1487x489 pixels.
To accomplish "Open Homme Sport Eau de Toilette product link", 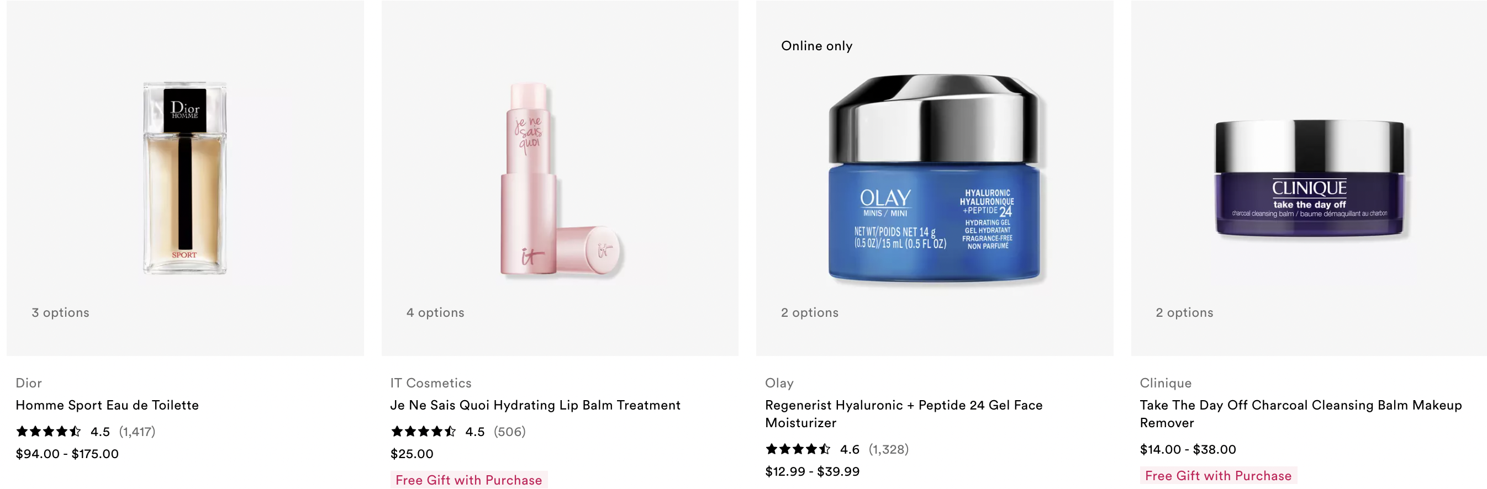I will [107, 405].
